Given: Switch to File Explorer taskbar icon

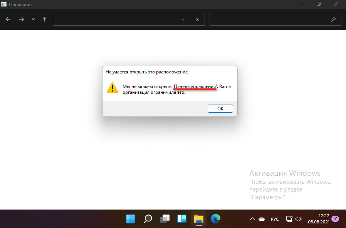Looking at the screenshot, I should [x=198, y=219].
